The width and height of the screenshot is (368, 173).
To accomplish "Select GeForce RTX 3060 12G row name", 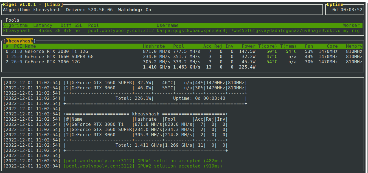I will tap(52, 62).
